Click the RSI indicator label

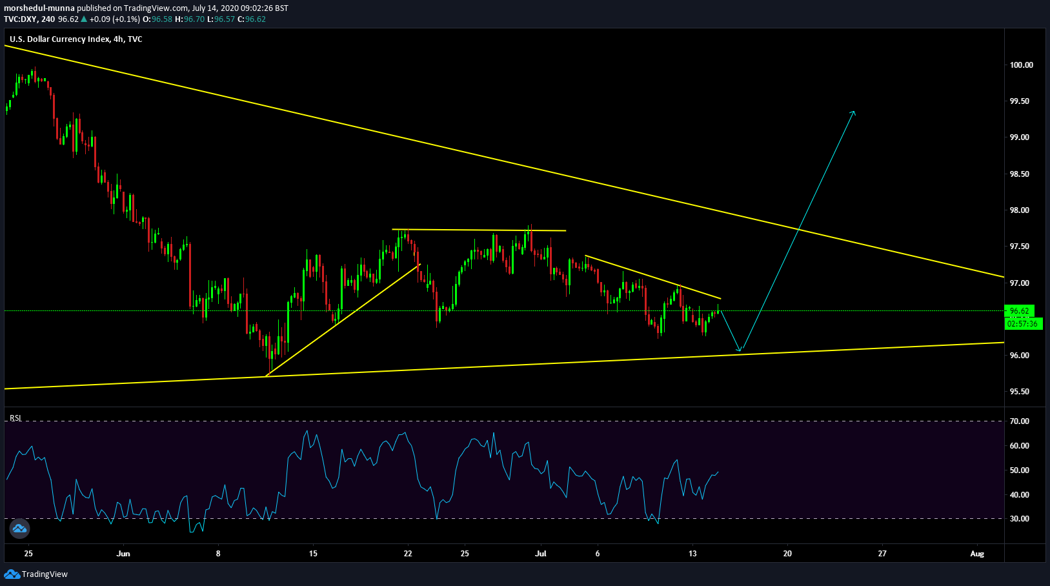tap(15, 418)
